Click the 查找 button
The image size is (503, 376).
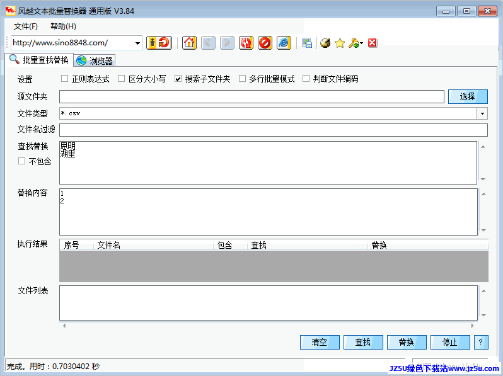(x=363, y=343)
